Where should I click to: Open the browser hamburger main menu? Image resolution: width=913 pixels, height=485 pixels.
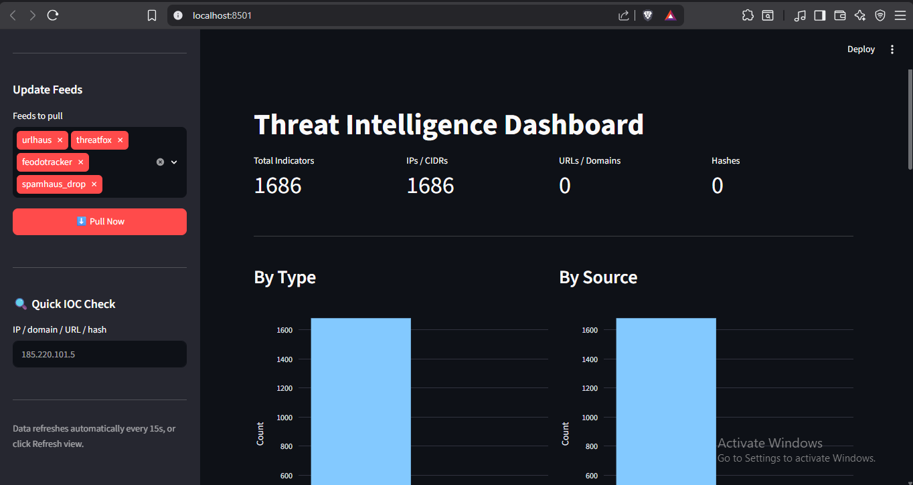click(x=900, y=15)
